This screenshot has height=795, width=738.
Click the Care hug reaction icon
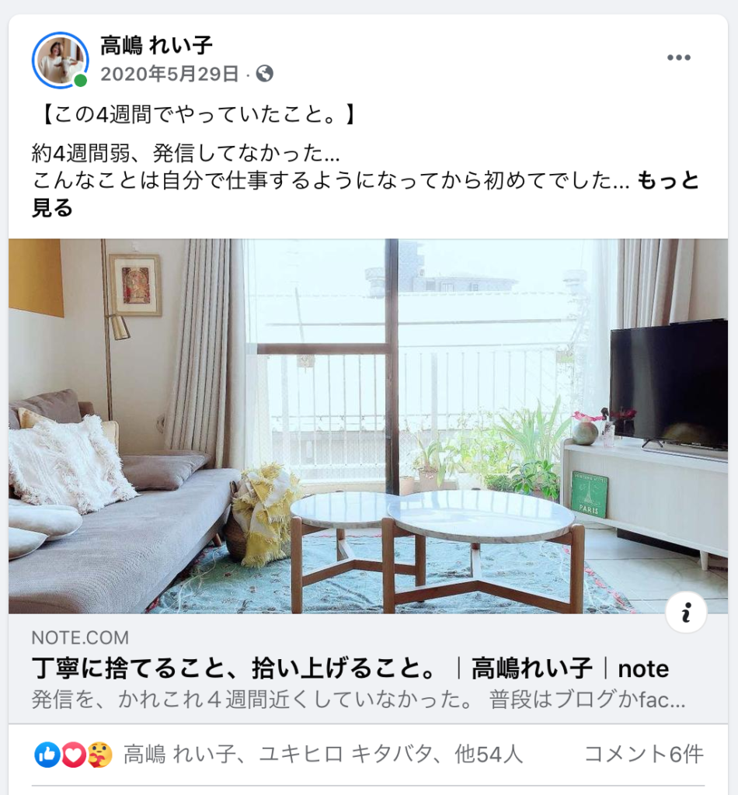(100, 755)
